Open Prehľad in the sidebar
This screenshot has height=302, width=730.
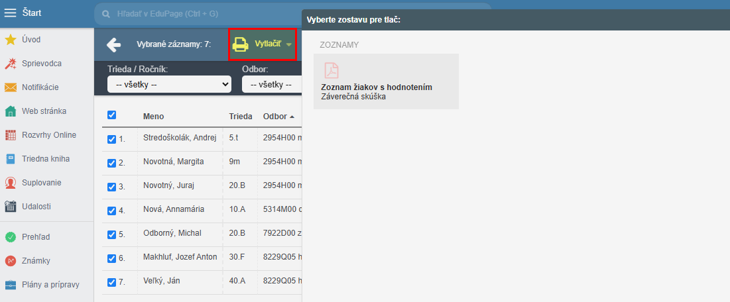pos(36,237)
